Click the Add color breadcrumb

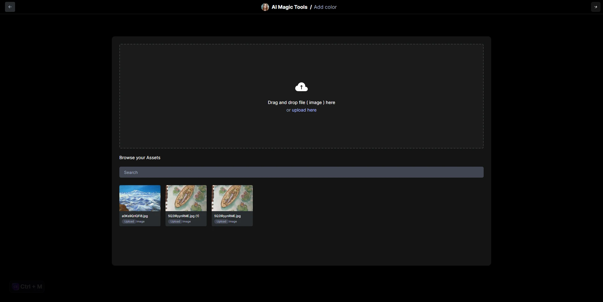(x=325, y=7)
